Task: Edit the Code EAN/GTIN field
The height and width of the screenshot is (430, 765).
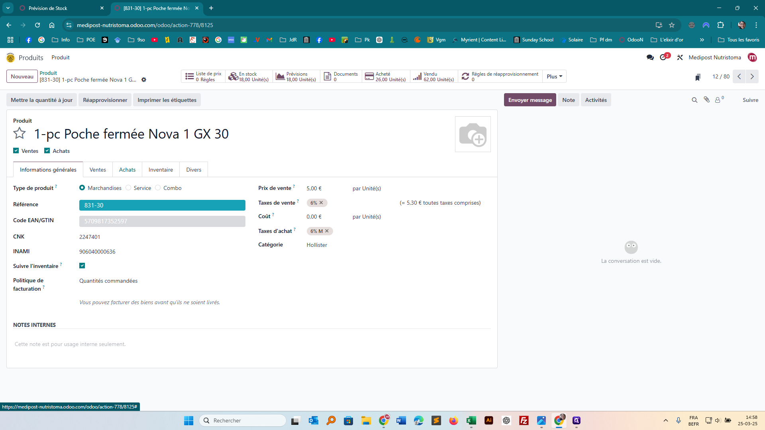Action: pos(162,221)
